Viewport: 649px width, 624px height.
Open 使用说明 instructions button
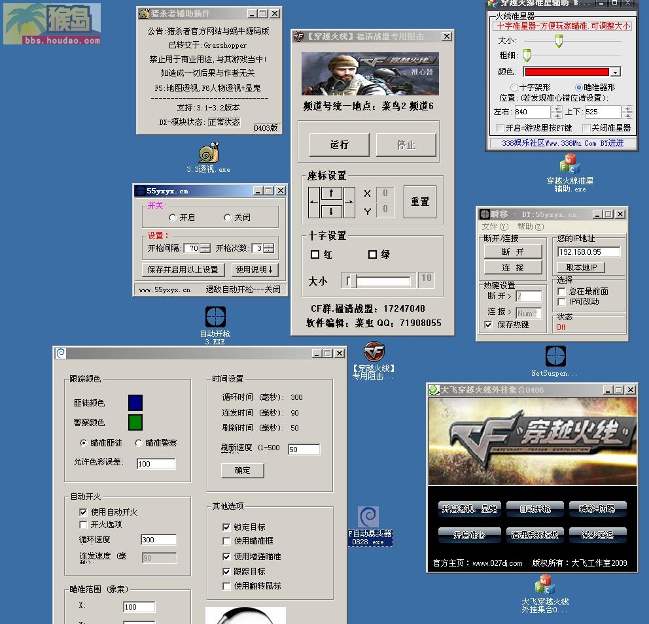click(254, 270)
